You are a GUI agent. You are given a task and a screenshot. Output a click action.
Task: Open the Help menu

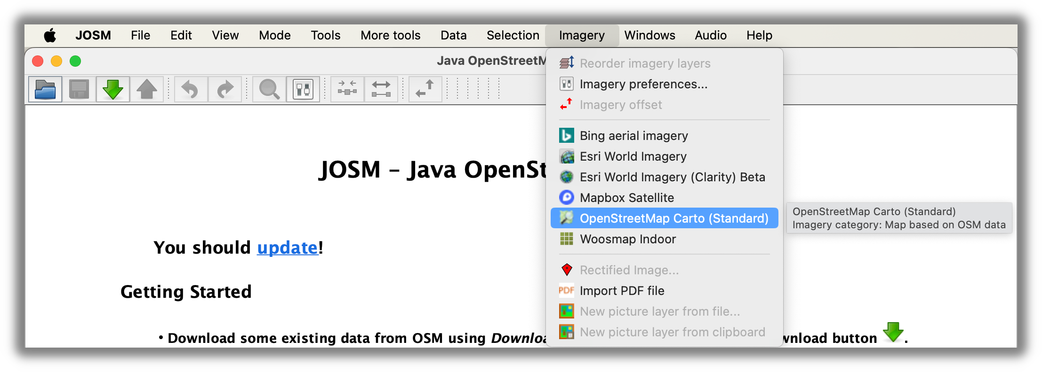[x=759, y=35]
